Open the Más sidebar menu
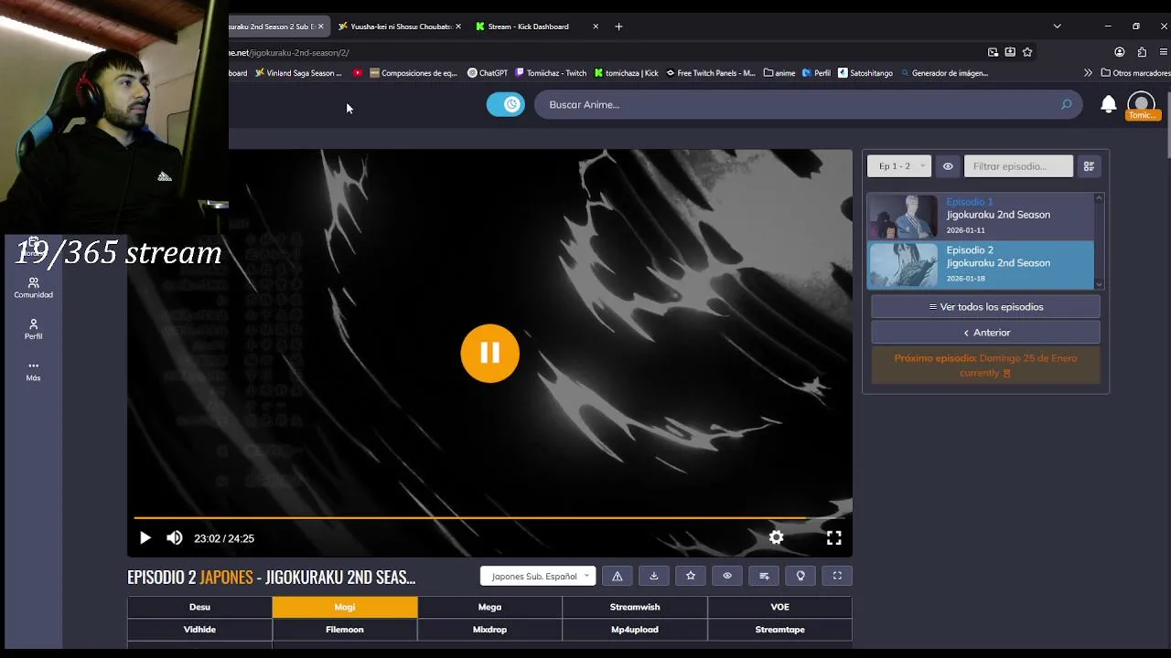Viewport: 1171px width, 658px height. [33, 370]
